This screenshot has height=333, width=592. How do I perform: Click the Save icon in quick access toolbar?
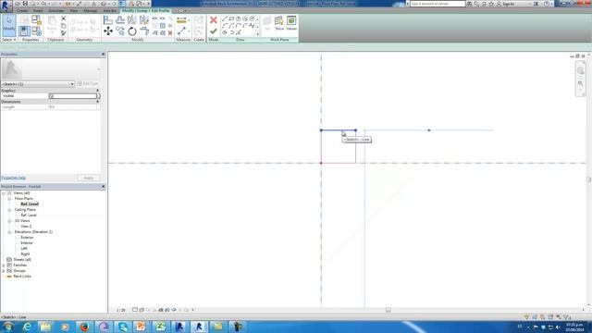point(25,4)
